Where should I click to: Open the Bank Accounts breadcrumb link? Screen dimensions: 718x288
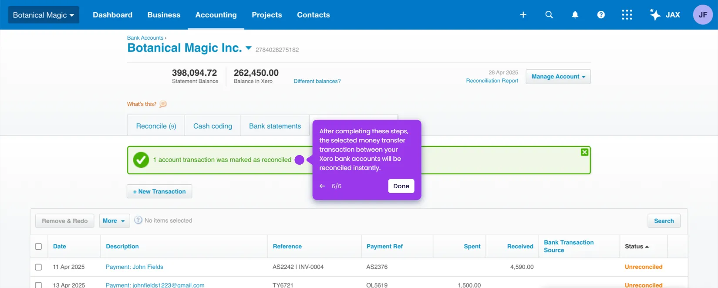click(145, 38)
